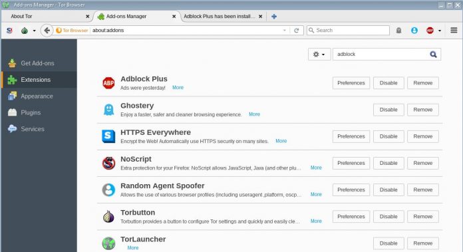Click the More link for Ghostery
The image size is (463, 252).
tap(254, 114)
